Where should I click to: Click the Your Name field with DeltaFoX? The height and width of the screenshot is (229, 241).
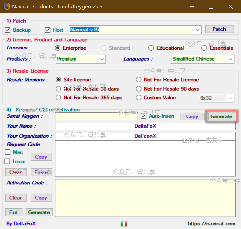tap(145, 126)
